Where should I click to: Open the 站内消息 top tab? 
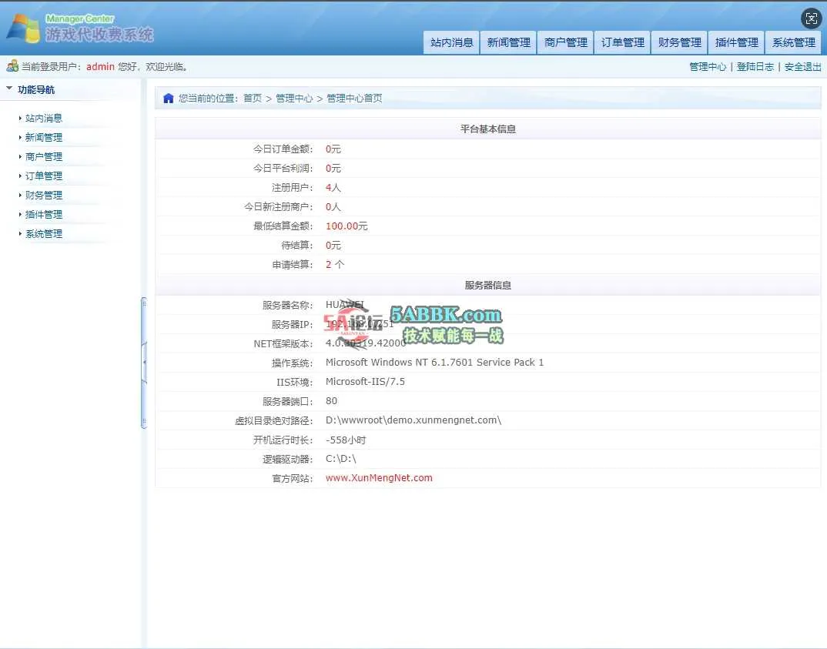(451, 42)
